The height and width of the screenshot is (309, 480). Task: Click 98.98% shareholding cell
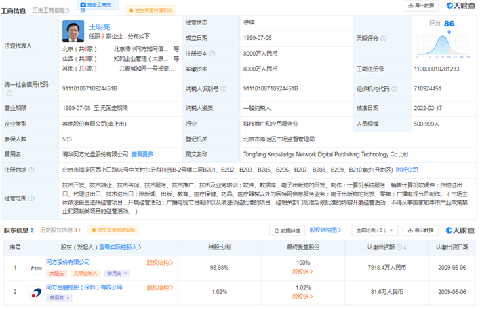(219, 268)
